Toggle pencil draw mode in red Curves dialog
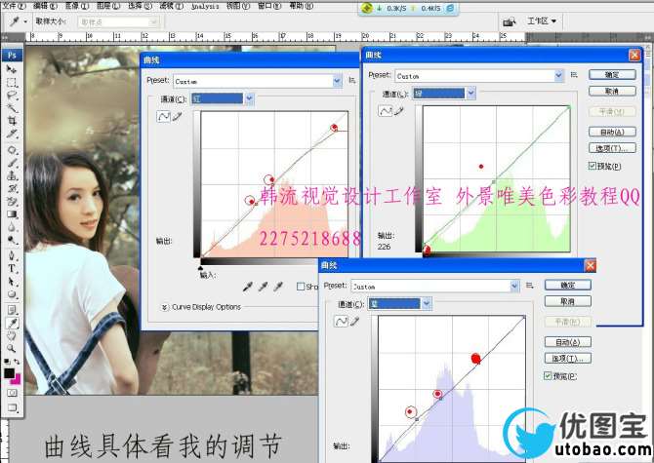This screenshot has height=463, width=654. (178, 117)
